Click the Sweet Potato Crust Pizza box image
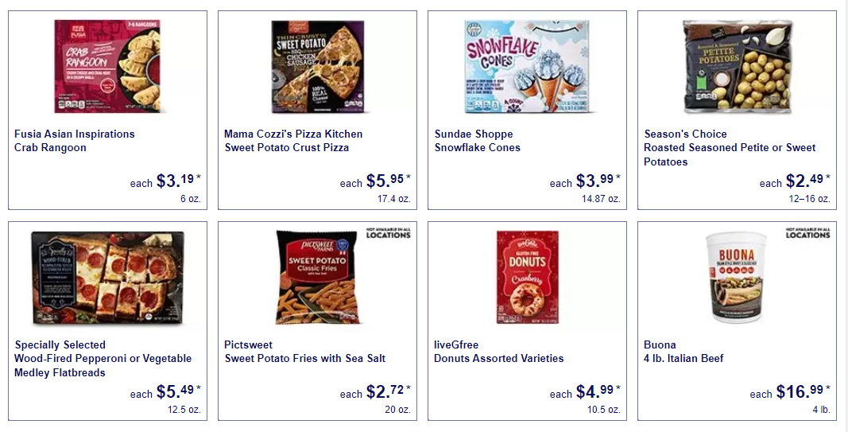The image size is (848, 432). tap(317, 67)
